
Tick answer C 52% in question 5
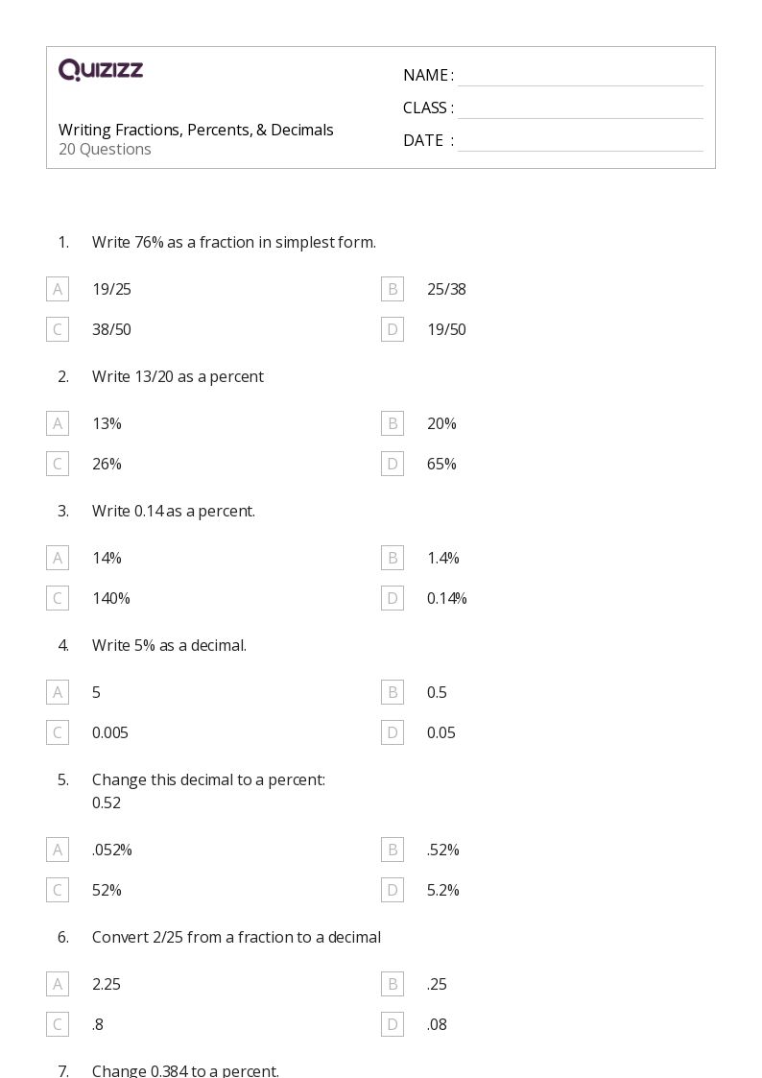point(58,890)
